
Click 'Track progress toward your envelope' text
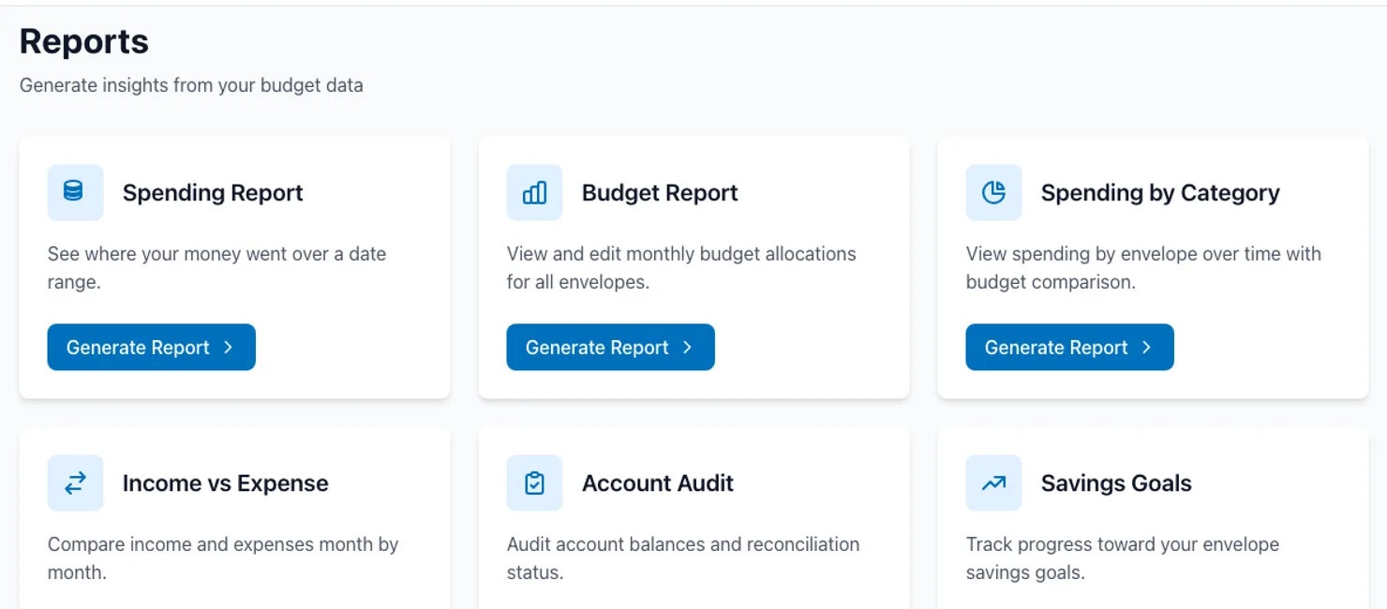pos(1123,558)
